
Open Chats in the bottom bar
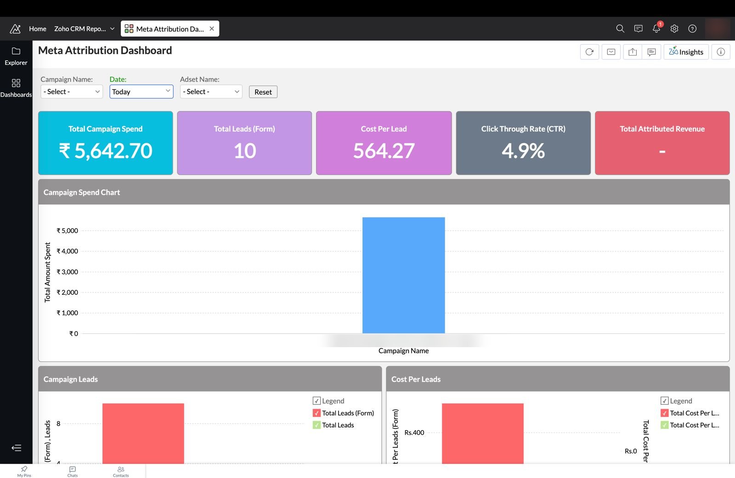(x=73, y=471)
